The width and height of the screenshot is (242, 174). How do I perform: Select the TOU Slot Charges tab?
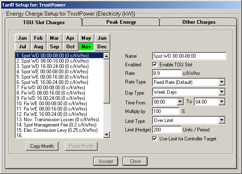44,23
